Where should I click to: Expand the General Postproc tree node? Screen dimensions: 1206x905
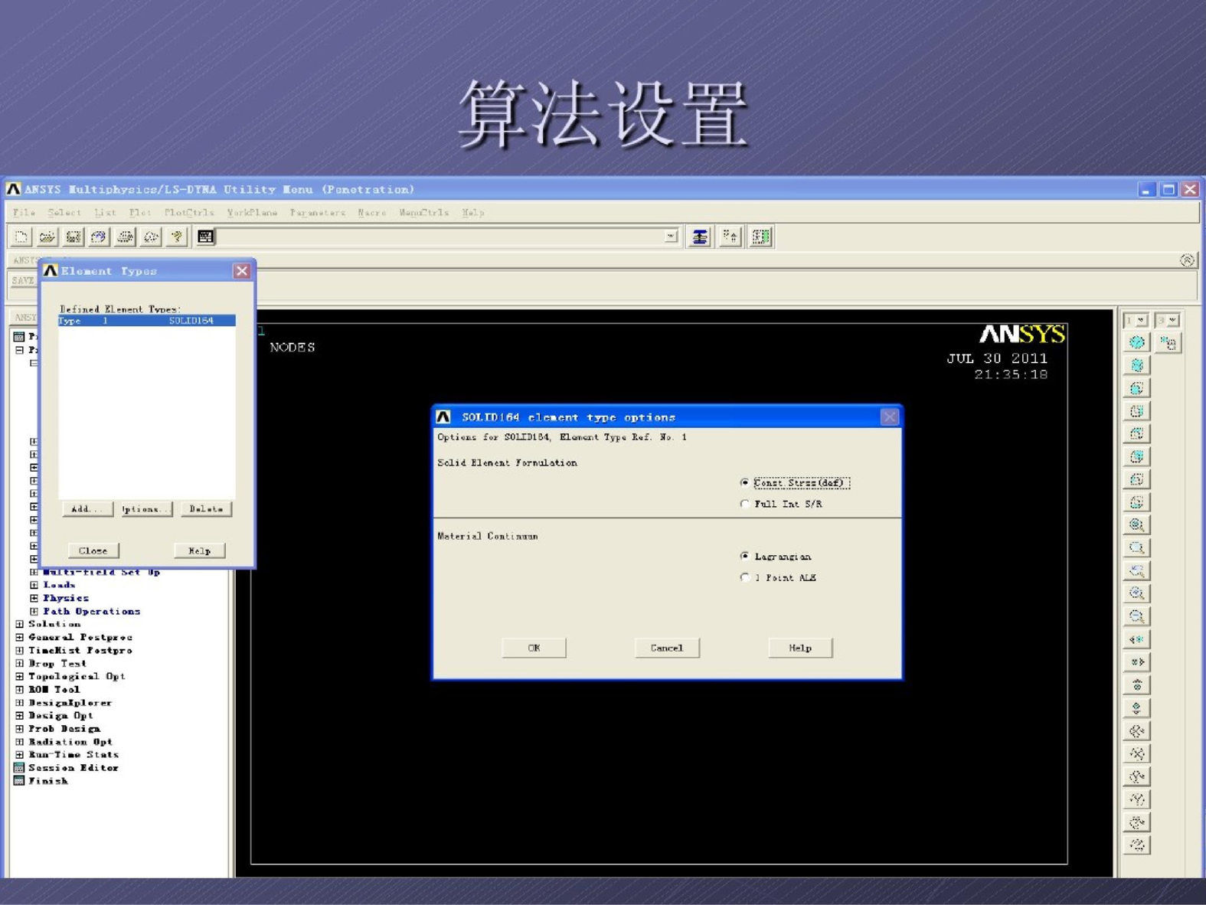click(x=20, y=637)
